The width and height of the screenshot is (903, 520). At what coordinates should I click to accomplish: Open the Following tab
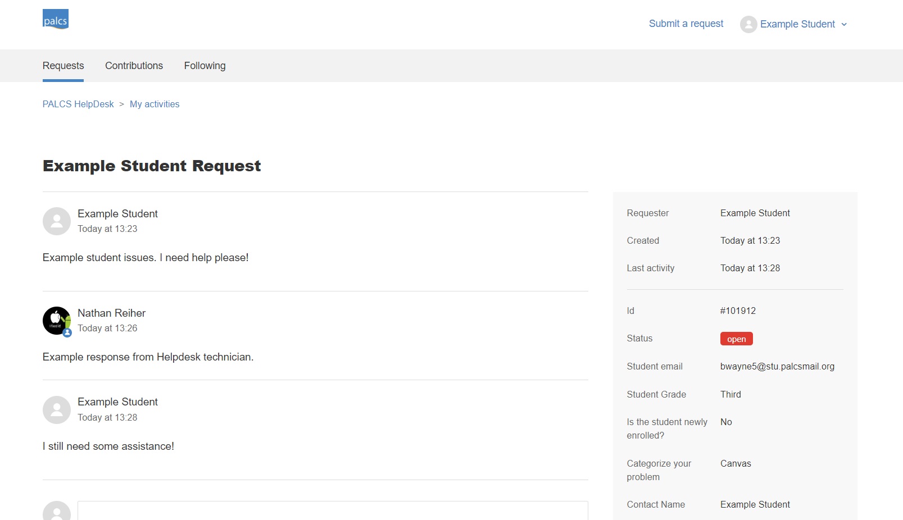(205, 66)
